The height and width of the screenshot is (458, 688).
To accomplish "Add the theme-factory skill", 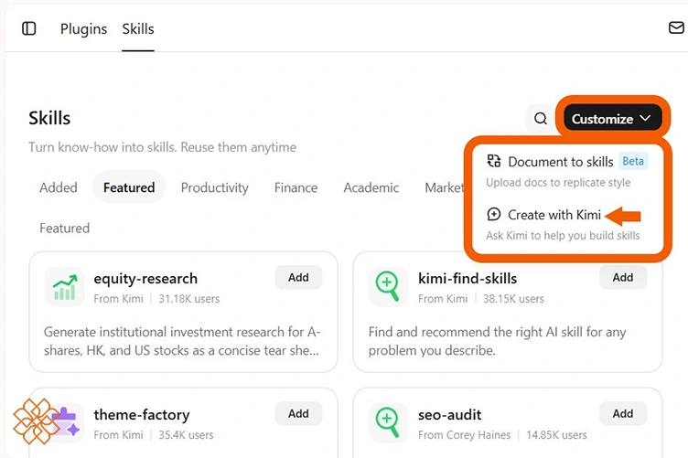I will (298, 414).
